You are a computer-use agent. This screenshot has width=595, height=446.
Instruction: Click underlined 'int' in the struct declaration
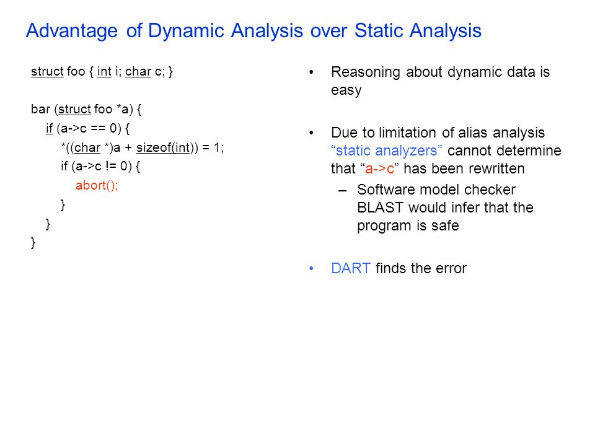[104, 71]
